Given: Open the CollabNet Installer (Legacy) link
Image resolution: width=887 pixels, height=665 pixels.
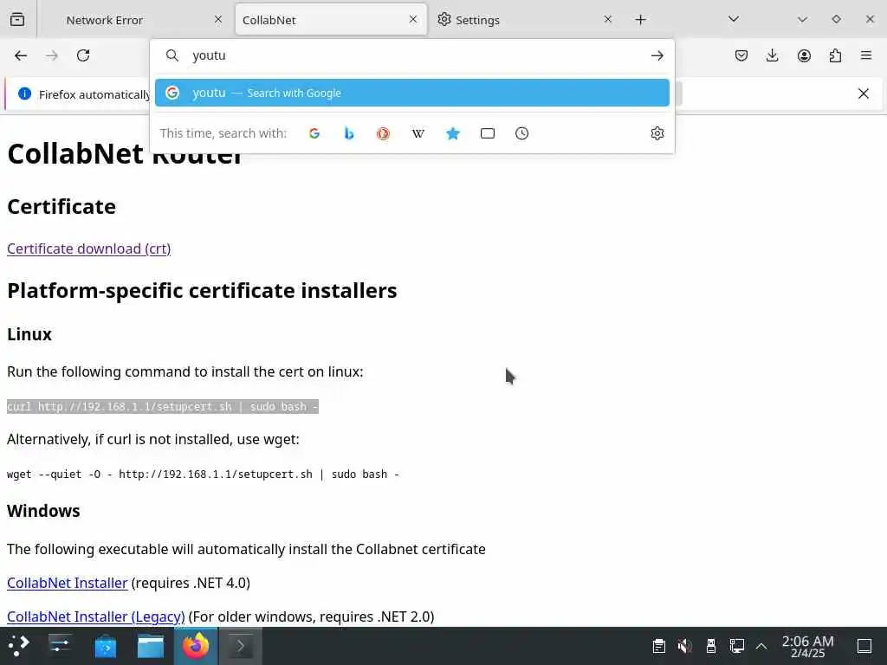Looking at the screenshot, I should pyautogui.click(x=95, y=617).
